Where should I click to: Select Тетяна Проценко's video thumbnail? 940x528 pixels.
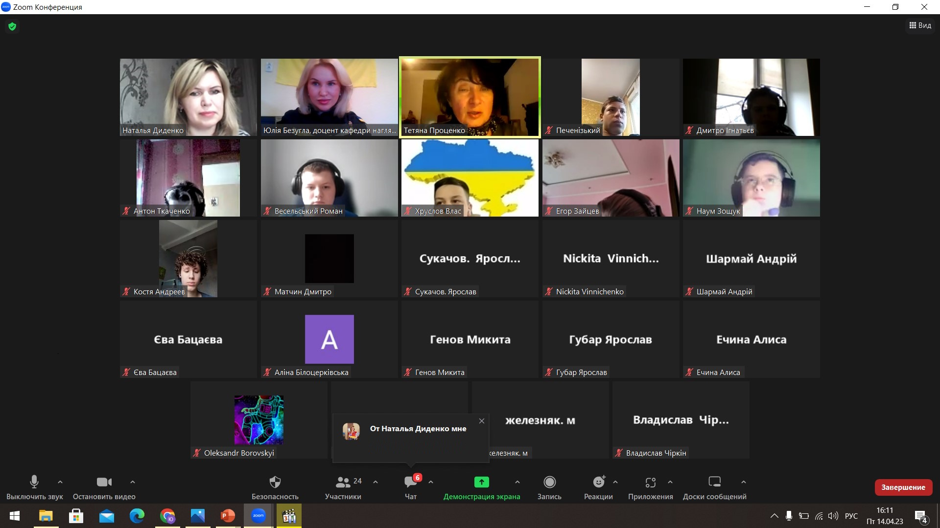point(470,97)
